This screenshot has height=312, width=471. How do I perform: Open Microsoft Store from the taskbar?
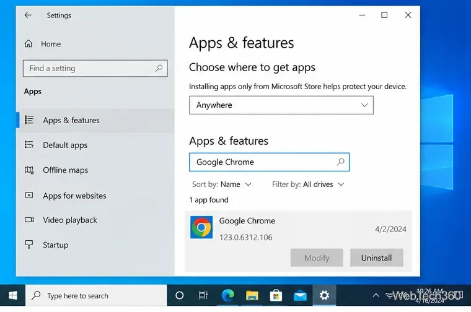click(276, 295)
